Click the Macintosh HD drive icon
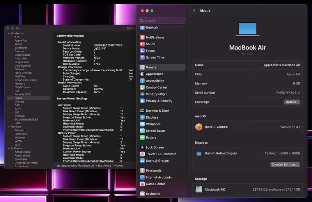The height and width of the screenshot is (202, 312). click(199, 189)
